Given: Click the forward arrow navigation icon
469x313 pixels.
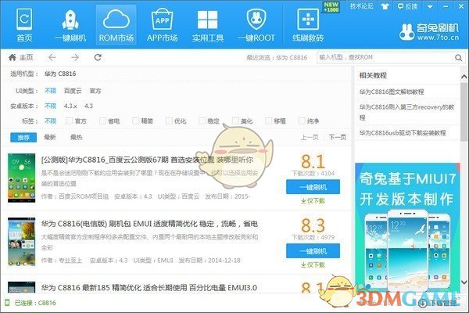Looking at the screenshot, I should [75, 57].
